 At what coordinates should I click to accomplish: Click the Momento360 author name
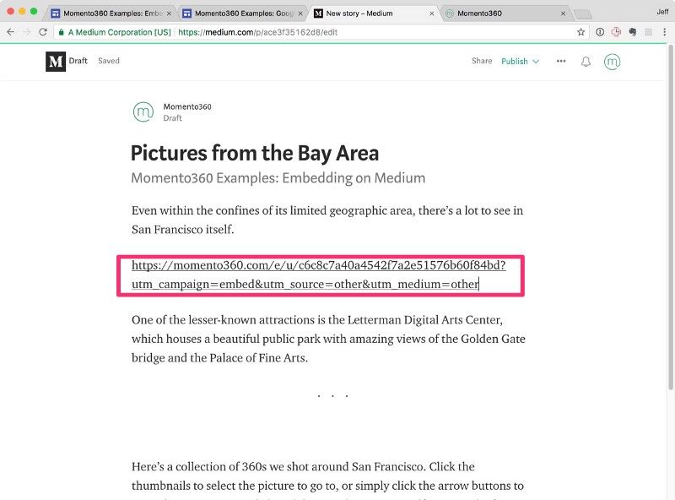coord(187,106)
